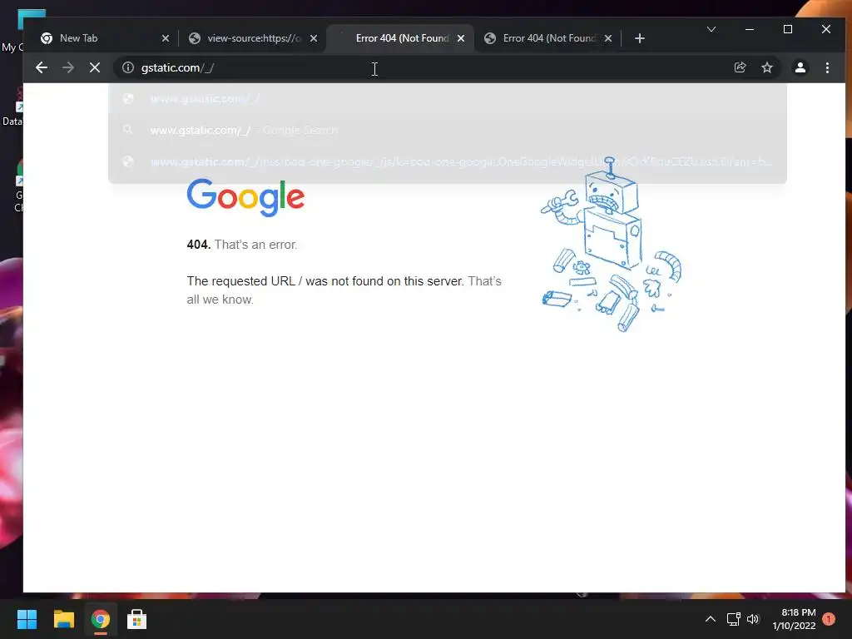
Task: Open the clock showing 8:18 PM
Action: (794, 619)
